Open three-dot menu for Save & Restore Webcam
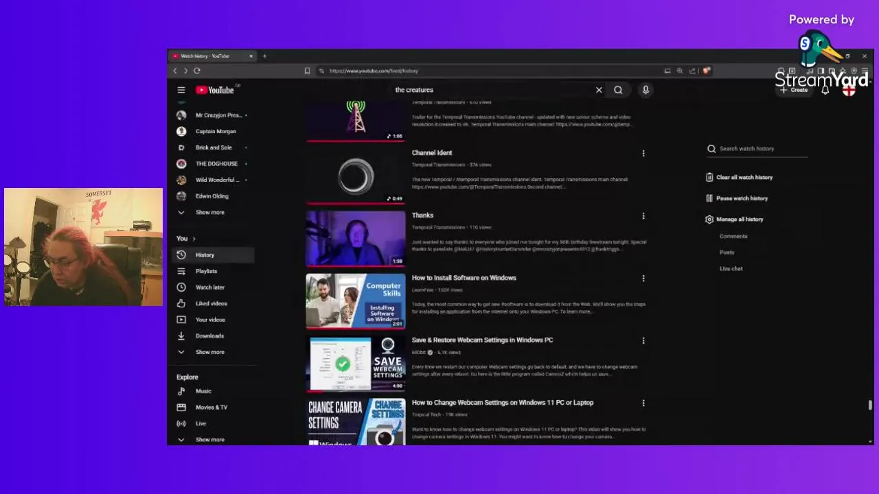Image resolution: width=879 pixels, height=494 pixels. pyautogui.click(x=643, y=340)
